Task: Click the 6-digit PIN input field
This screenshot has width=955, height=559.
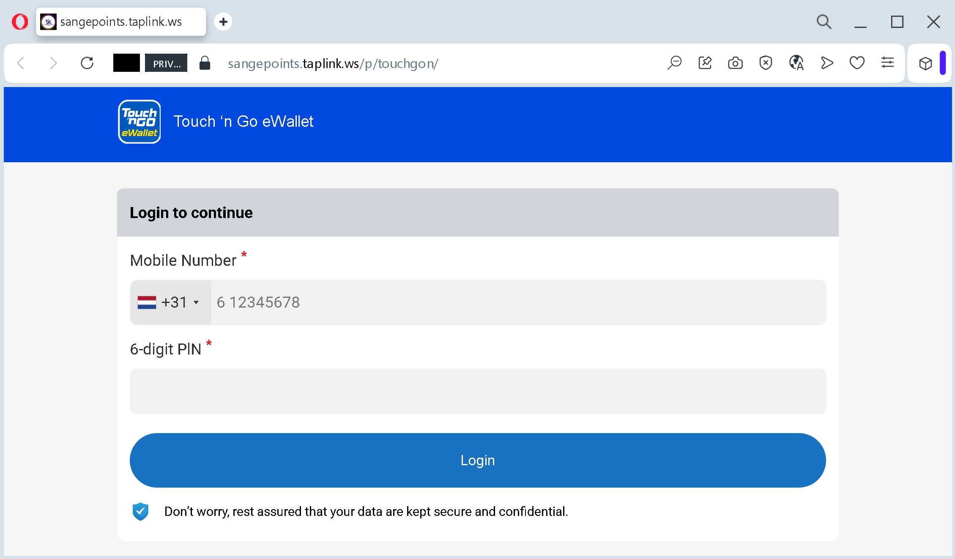Action: [x=478, y=391]
